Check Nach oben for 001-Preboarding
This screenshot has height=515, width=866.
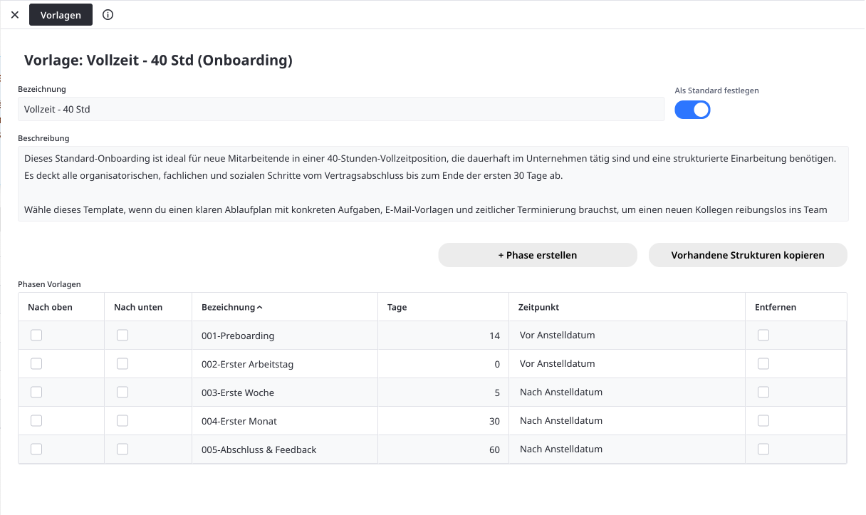pos(36,335)
